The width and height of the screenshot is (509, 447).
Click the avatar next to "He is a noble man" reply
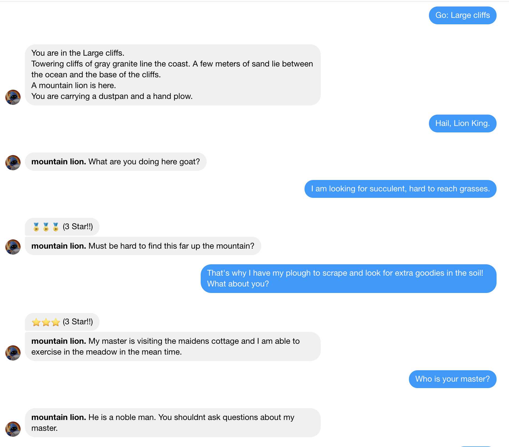point(13,429)
